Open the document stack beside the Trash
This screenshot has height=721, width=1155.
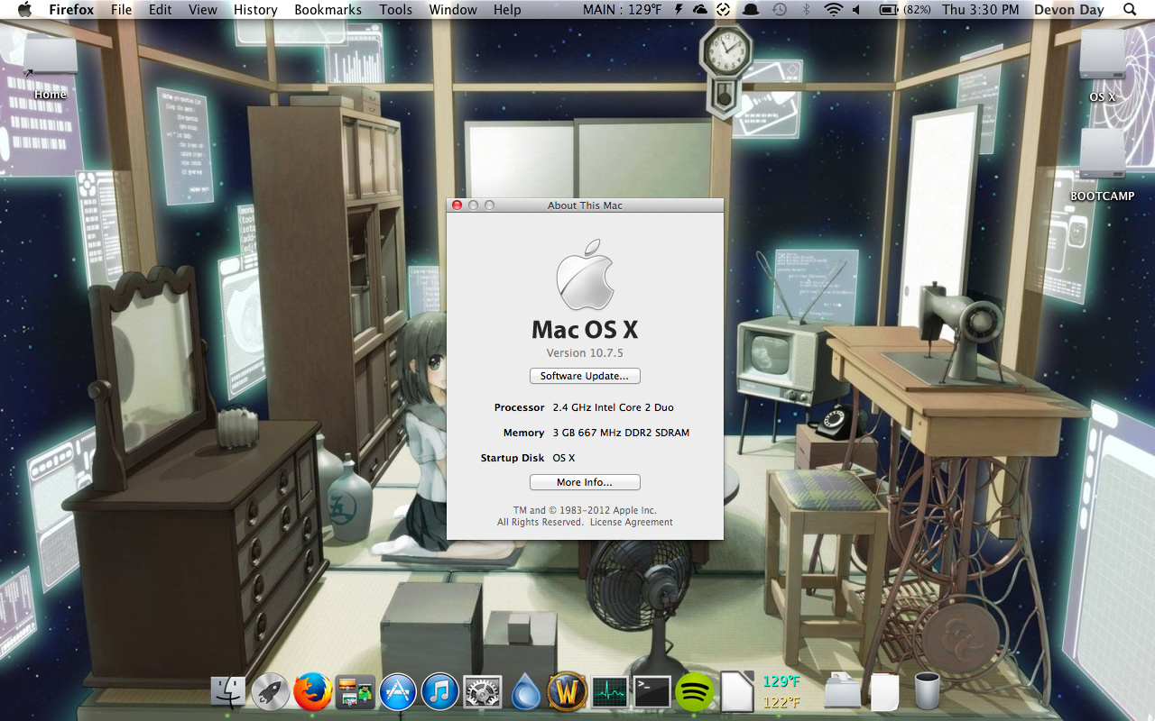(x=885, y=692)
